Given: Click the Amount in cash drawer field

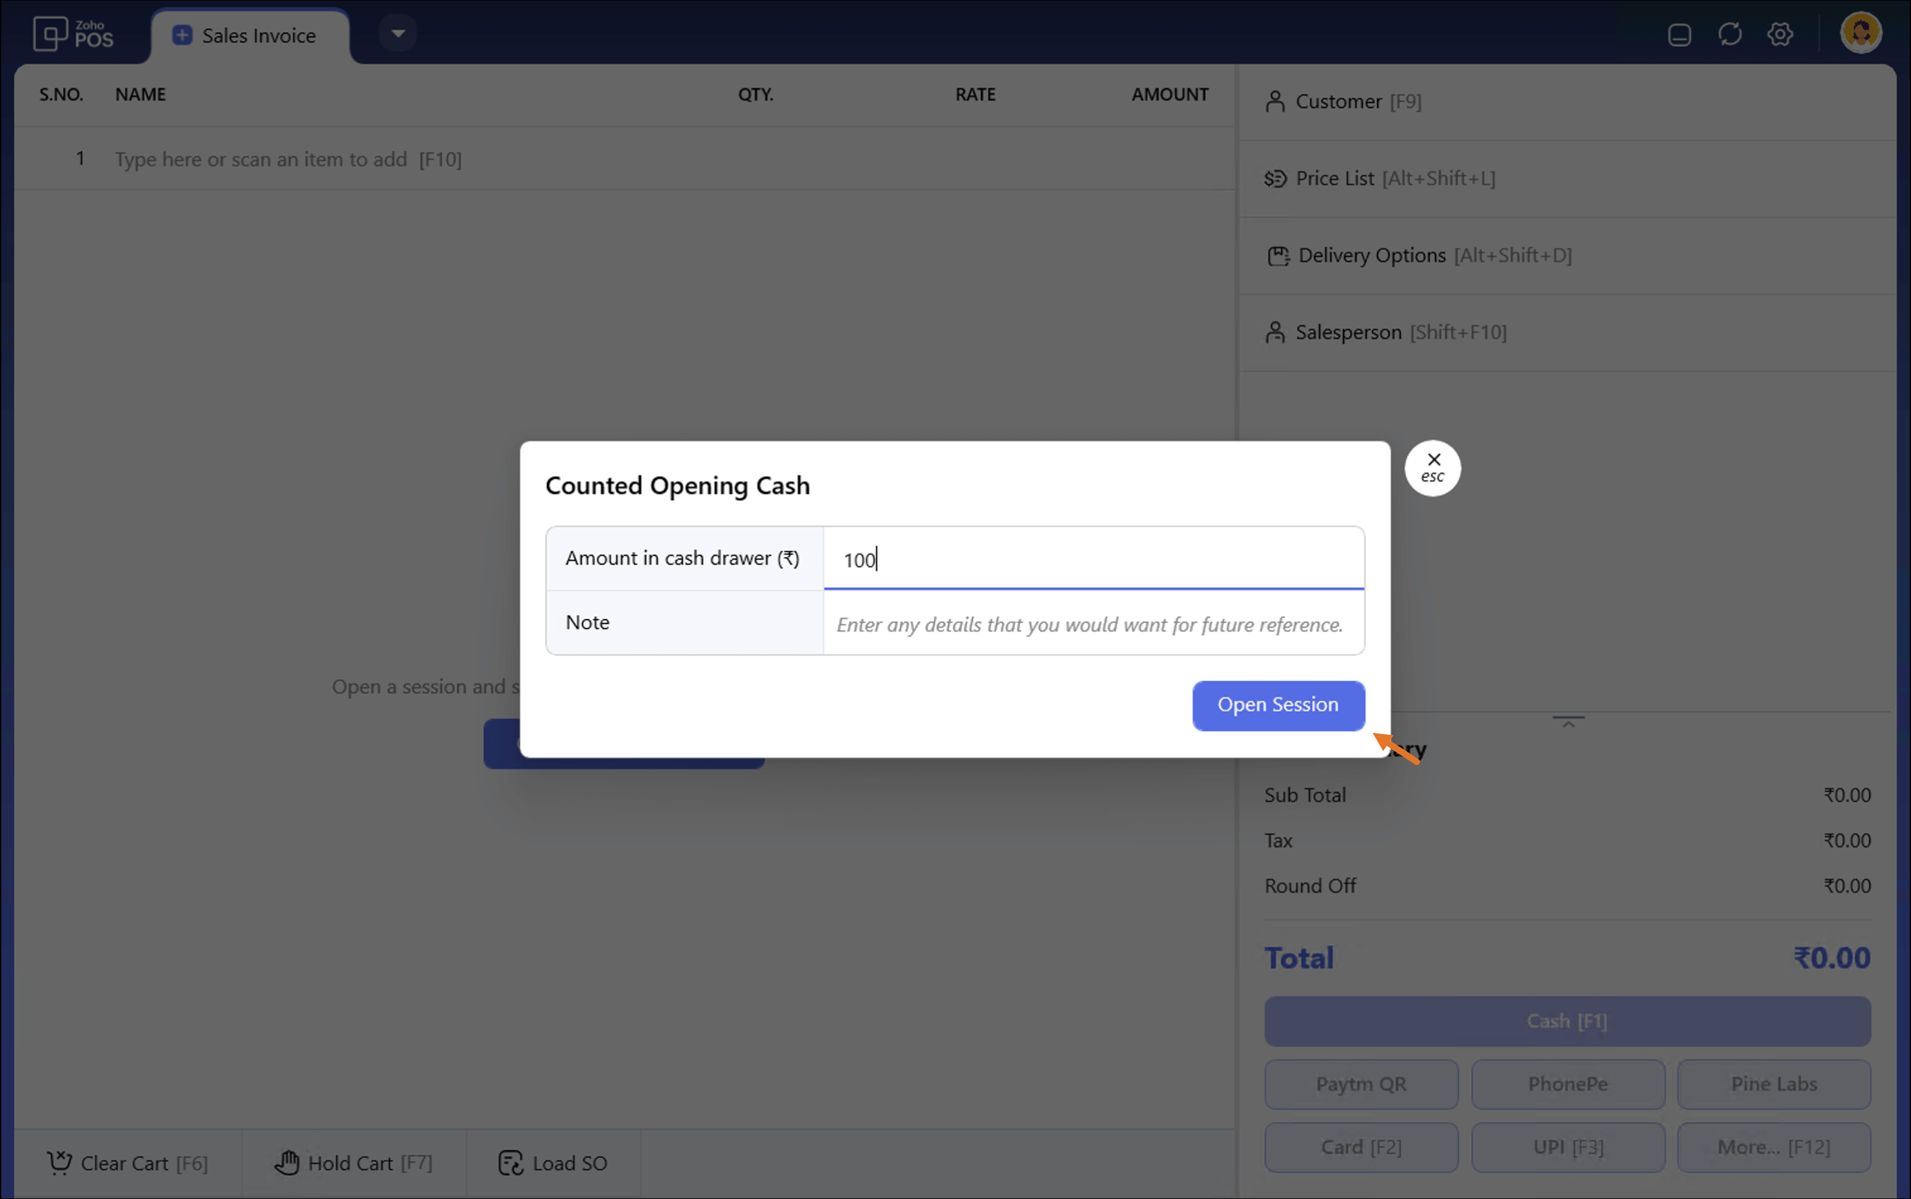Looking at the screenshot, I should pos(1093,559).
